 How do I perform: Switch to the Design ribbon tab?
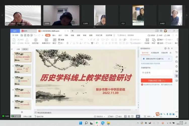pos(60,35)
